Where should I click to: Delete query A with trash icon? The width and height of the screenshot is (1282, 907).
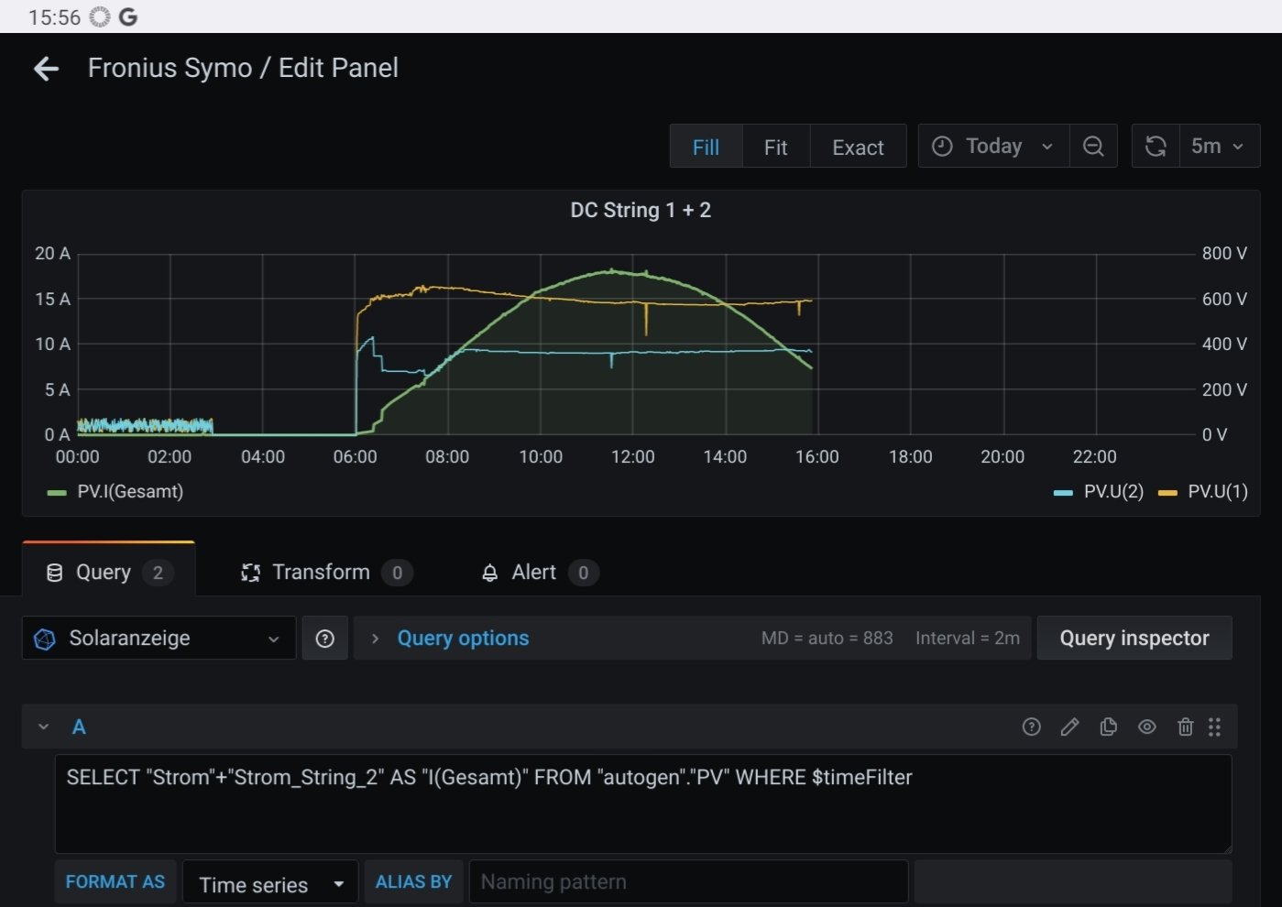(x=1185, y=727)
